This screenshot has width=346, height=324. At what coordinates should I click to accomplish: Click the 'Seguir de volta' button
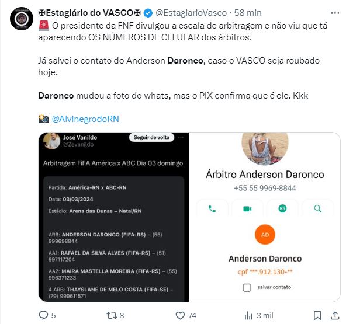151,137
